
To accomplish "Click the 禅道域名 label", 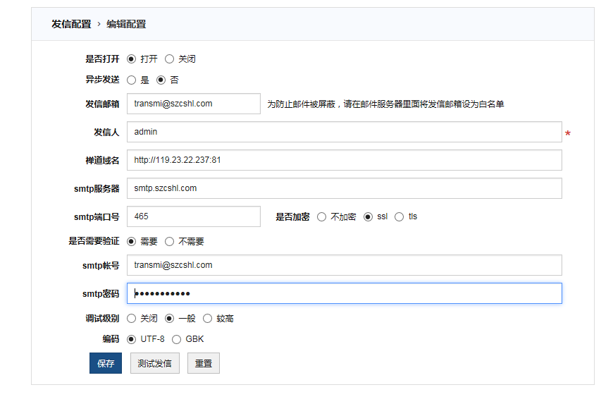I will click(x=102, y=160).
